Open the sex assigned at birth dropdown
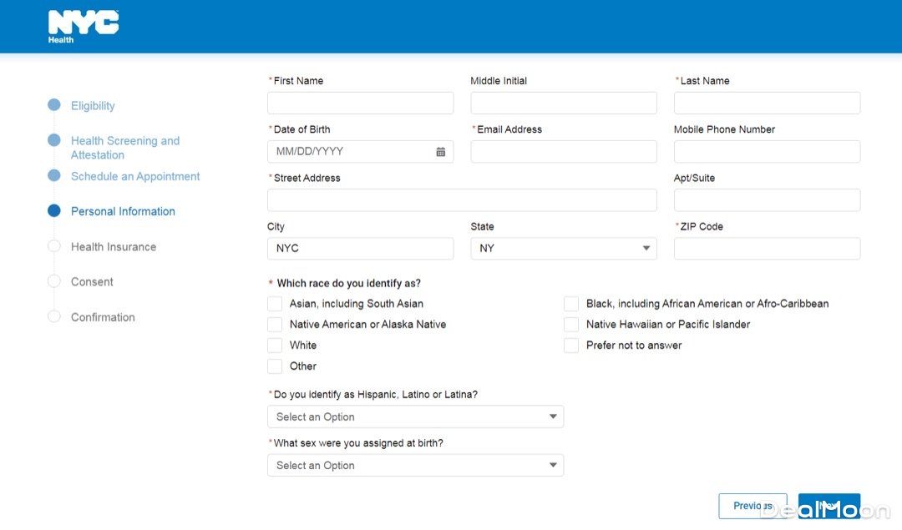Image resolution: width=902 pixels, height=530 pixels. tap(415, 466)
